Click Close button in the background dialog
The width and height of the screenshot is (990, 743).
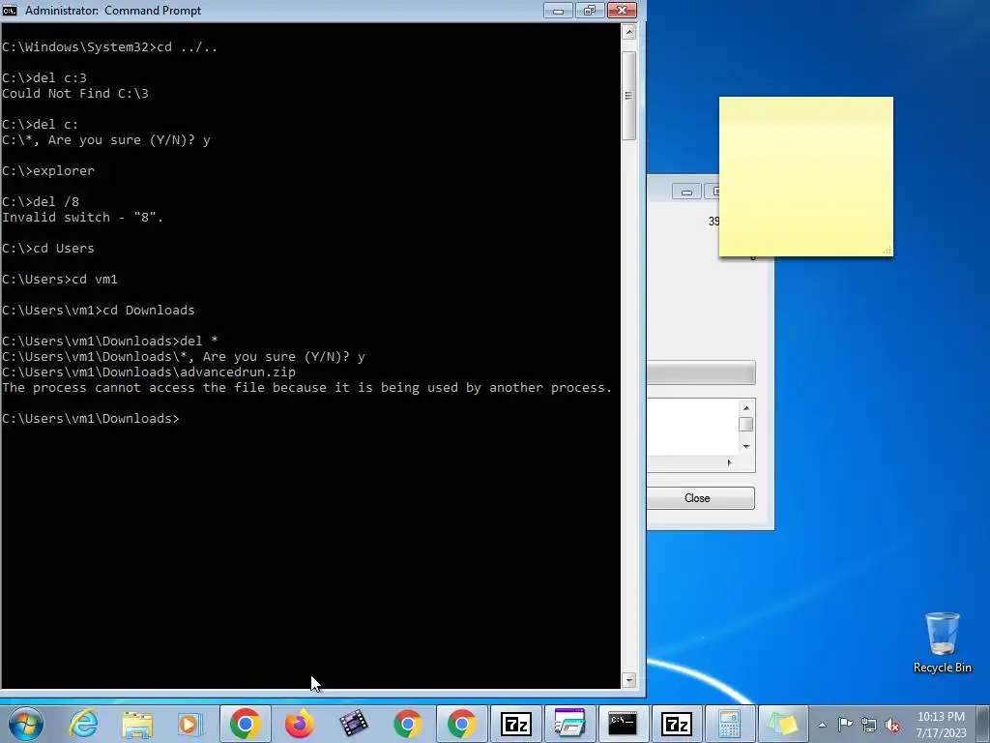[x=700, y=498]
